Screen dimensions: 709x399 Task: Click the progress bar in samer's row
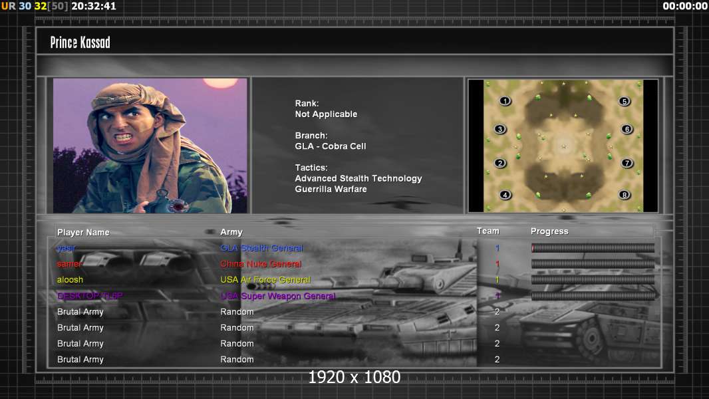click(x=593, y=264)
